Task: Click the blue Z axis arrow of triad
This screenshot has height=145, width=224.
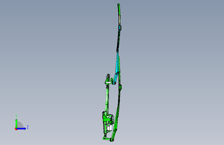Action: point(21,128)
